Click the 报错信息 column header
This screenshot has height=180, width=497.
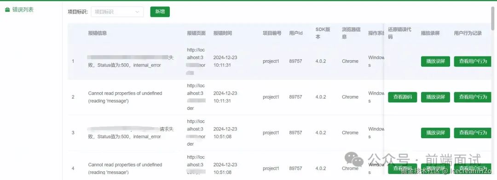point(97,33)
